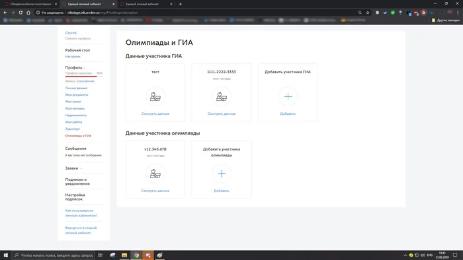The width and height of the screenshot is (463, 260).
Task: Open 'Личные данные' sidebar link
Action: pyautogui.click(x=76, y=88)
